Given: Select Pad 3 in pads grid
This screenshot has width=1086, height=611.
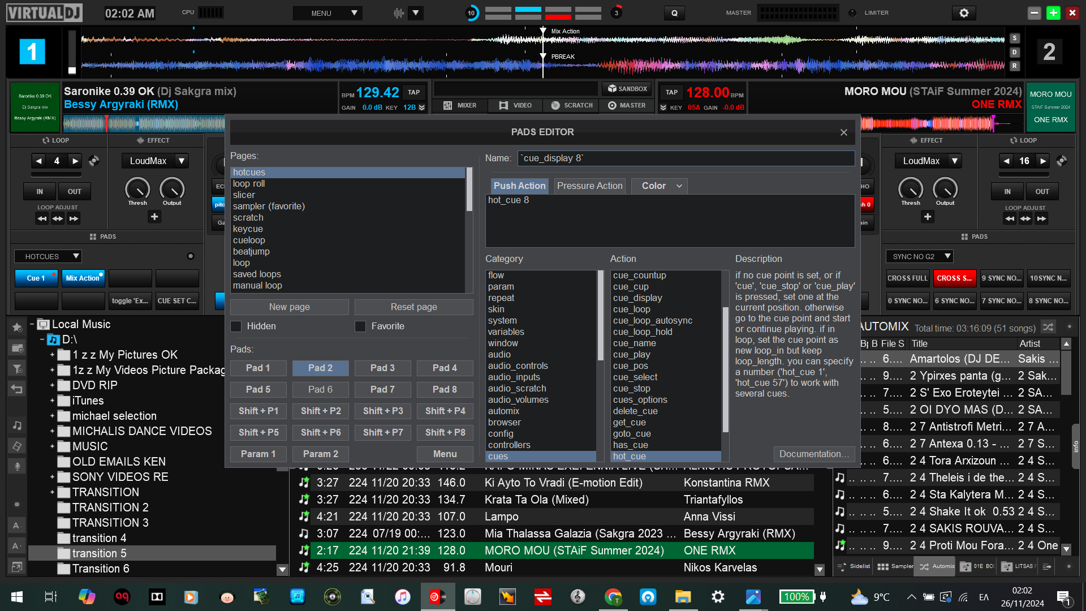Looking at the screenshot, I should (383, 368).
